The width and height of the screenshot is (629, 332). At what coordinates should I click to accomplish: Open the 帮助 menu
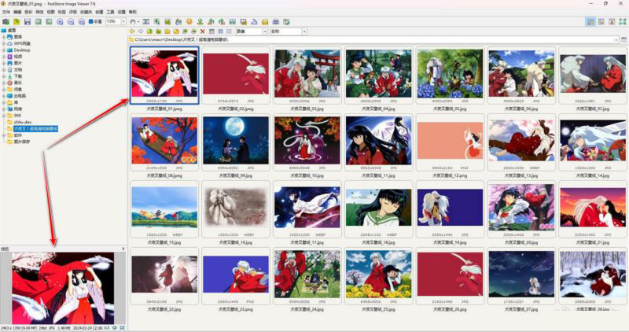coord(132,12)
